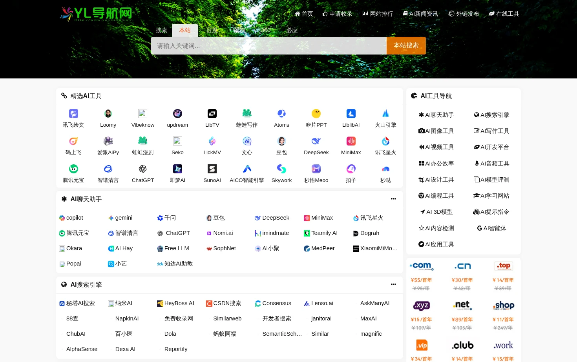Open the 智谱清言 icon in 精选AI工具

pos(108,169)
